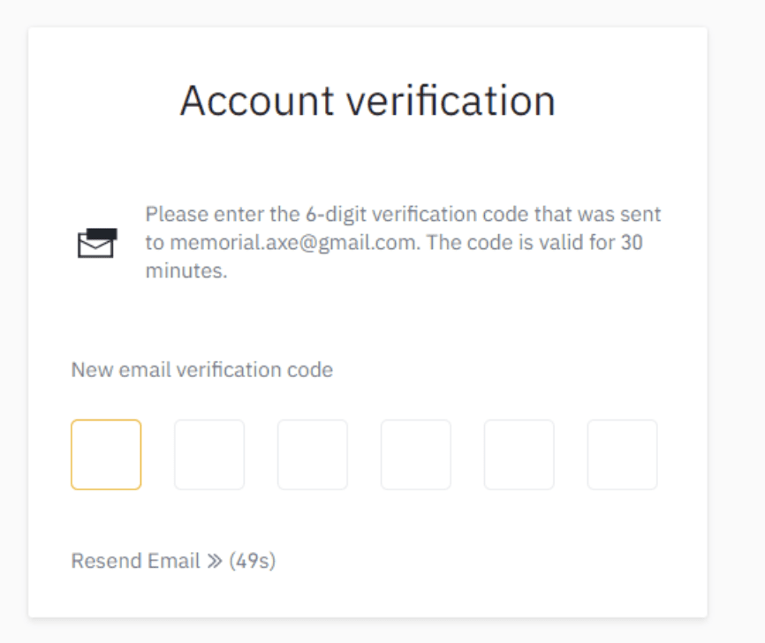765x643 pixels.
Task: Click the Resend Email link
Action: (136, 561)
